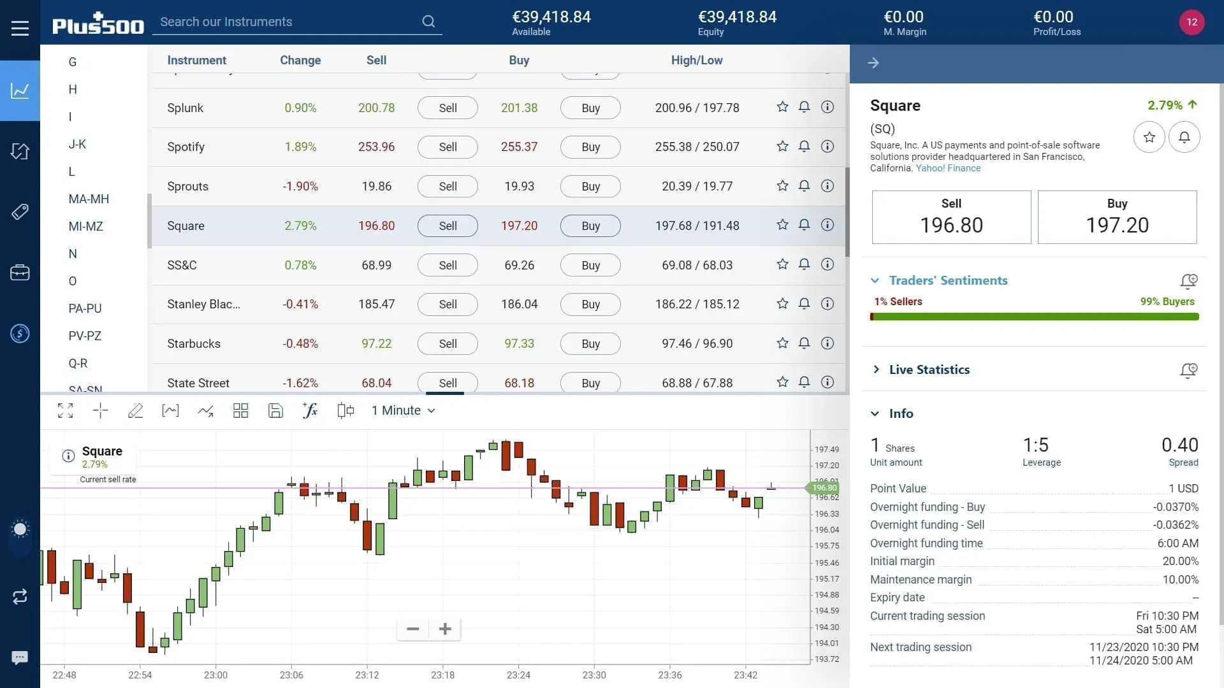Open the Yahoo! Finance link
This screenshot has height=688, width=1224.
coord(948,168)
